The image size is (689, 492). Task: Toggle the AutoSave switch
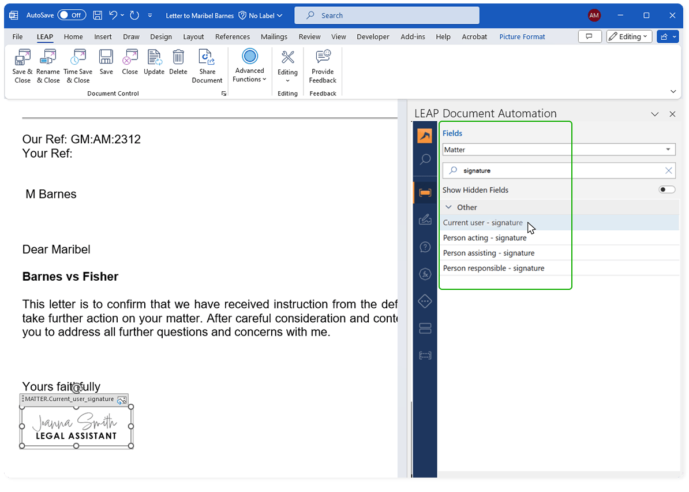click(71, 15)
